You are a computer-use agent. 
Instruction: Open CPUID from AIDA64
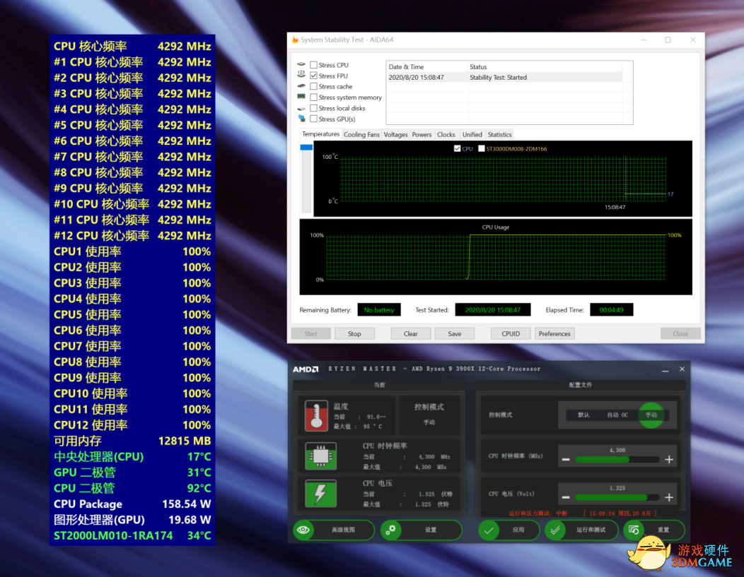511,333
